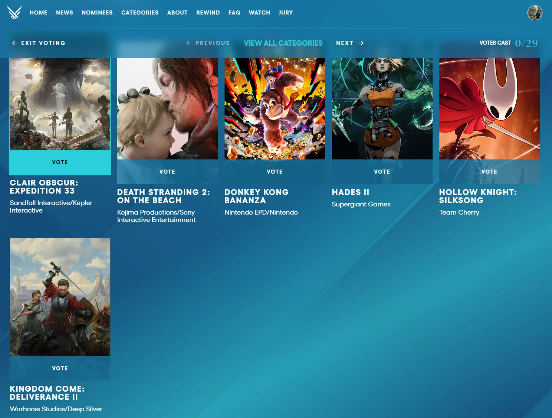Open the WATCH page
The image size is (552, 418).
coord(259,13)
